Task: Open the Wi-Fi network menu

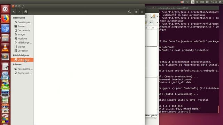Action: (x=188, y=2)
